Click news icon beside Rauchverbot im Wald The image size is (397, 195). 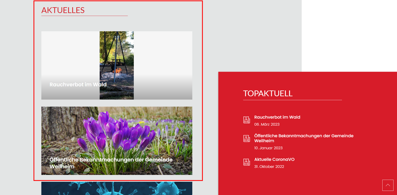(x=246, y=120)
